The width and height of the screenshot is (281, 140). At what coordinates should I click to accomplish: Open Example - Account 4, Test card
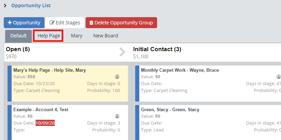41,109
